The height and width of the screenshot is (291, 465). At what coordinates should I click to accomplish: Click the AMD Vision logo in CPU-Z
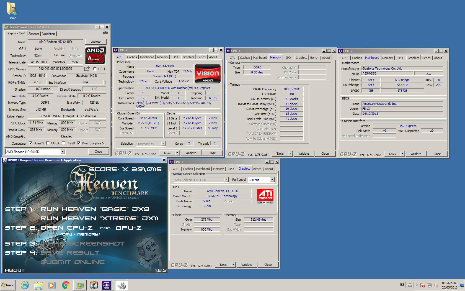pyautogui.click(x=208, y=74)
